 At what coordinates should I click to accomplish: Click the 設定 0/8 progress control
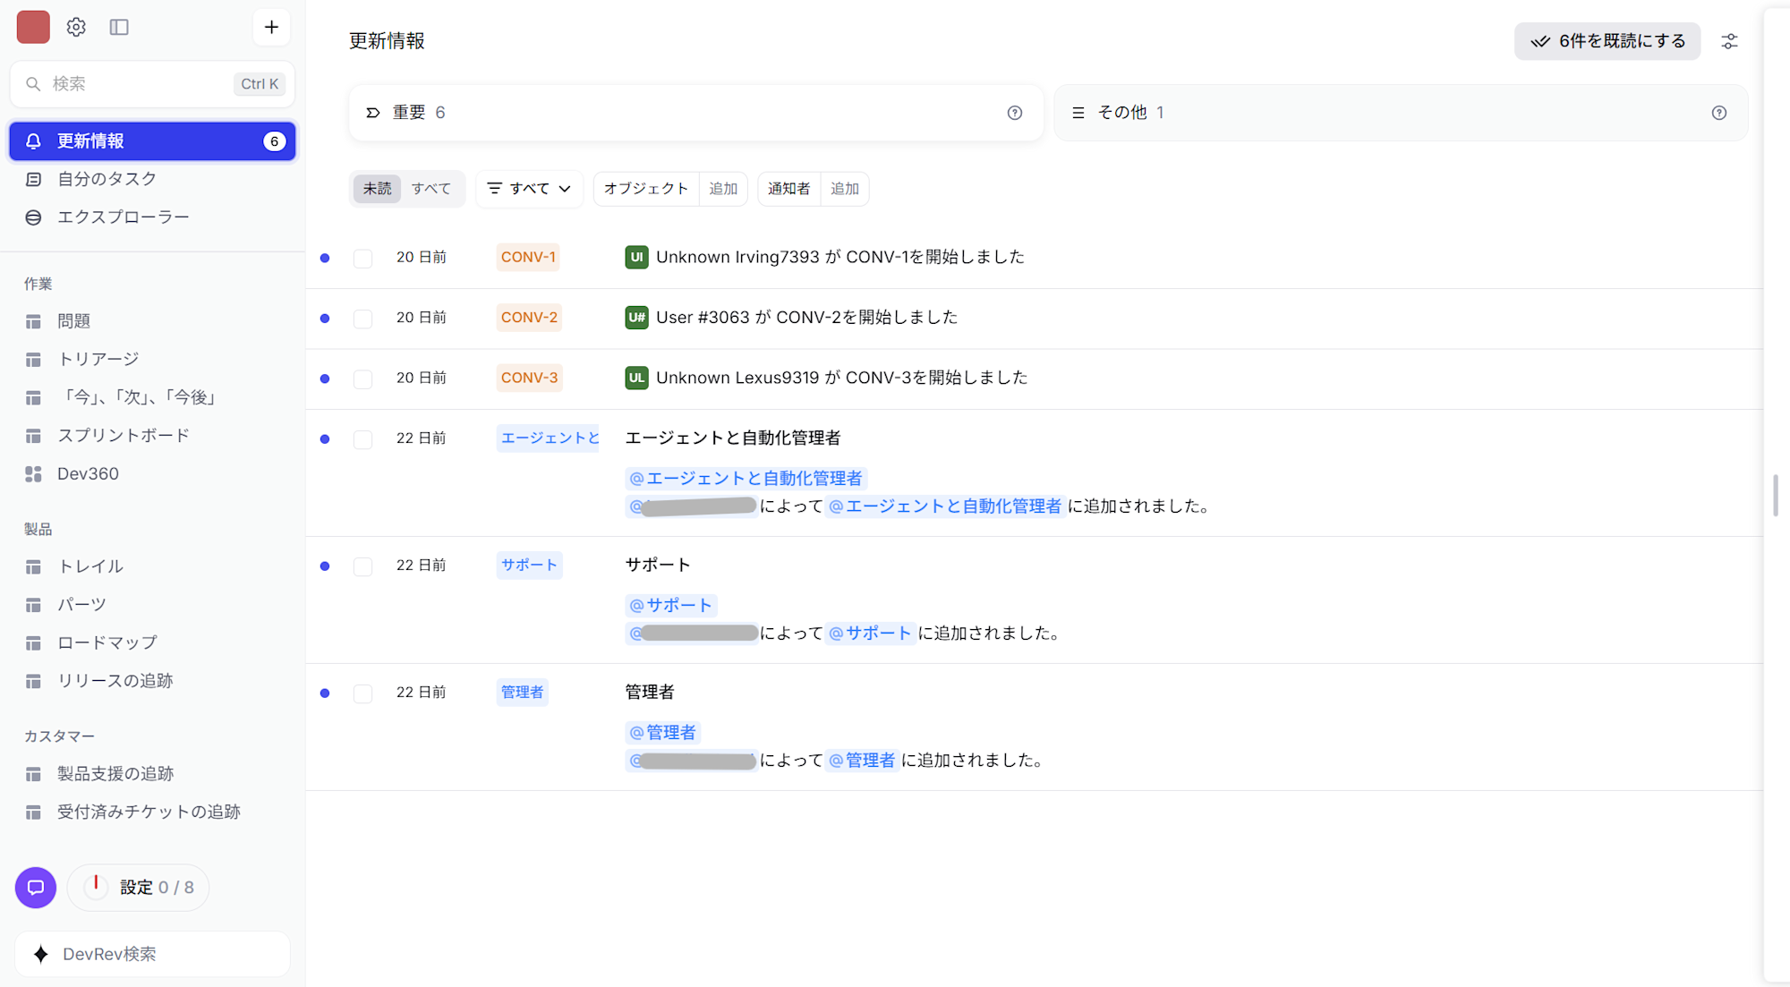138,887
